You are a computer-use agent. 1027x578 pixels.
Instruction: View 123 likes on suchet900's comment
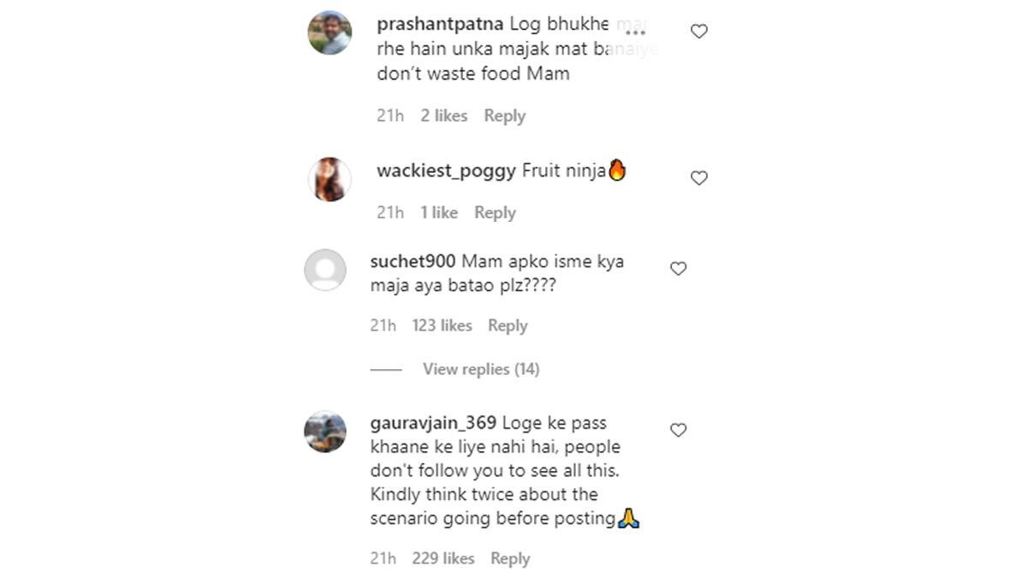click(x=442, y=325)
